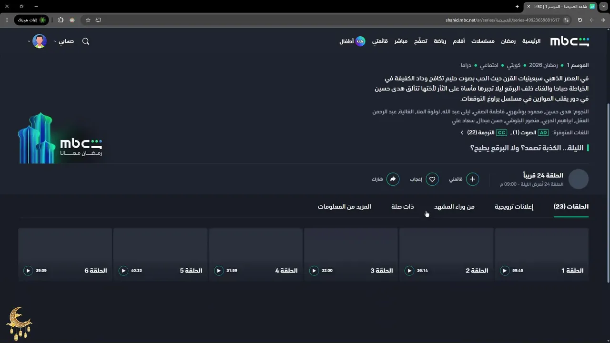610x343 pixels.
Task: Reload the page with browser refresh icon
Action: tap(580, 20)
